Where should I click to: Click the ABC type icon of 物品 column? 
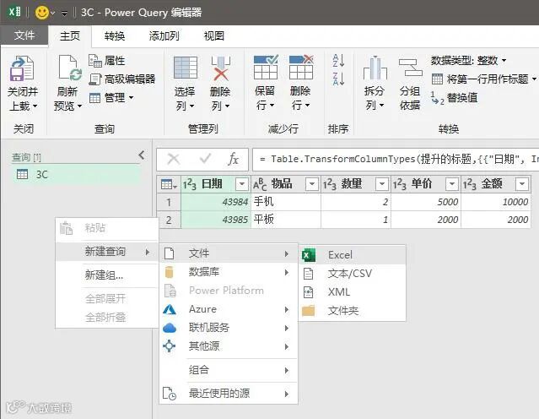point(260,184)
